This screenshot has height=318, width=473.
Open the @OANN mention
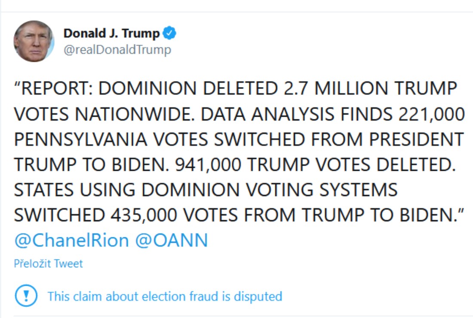172,240
